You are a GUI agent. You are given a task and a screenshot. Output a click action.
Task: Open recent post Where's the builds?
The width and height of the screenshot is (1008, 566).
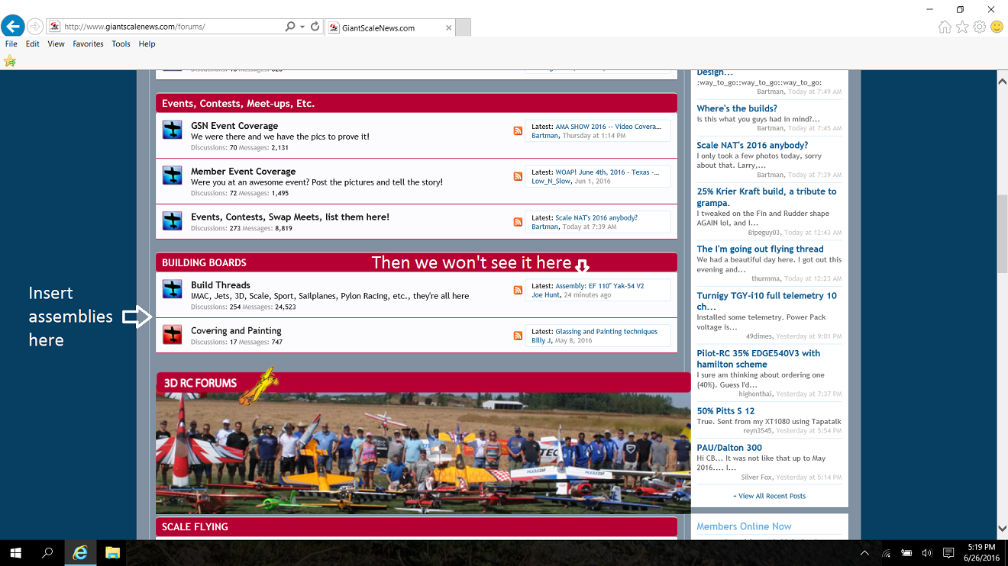737,108
